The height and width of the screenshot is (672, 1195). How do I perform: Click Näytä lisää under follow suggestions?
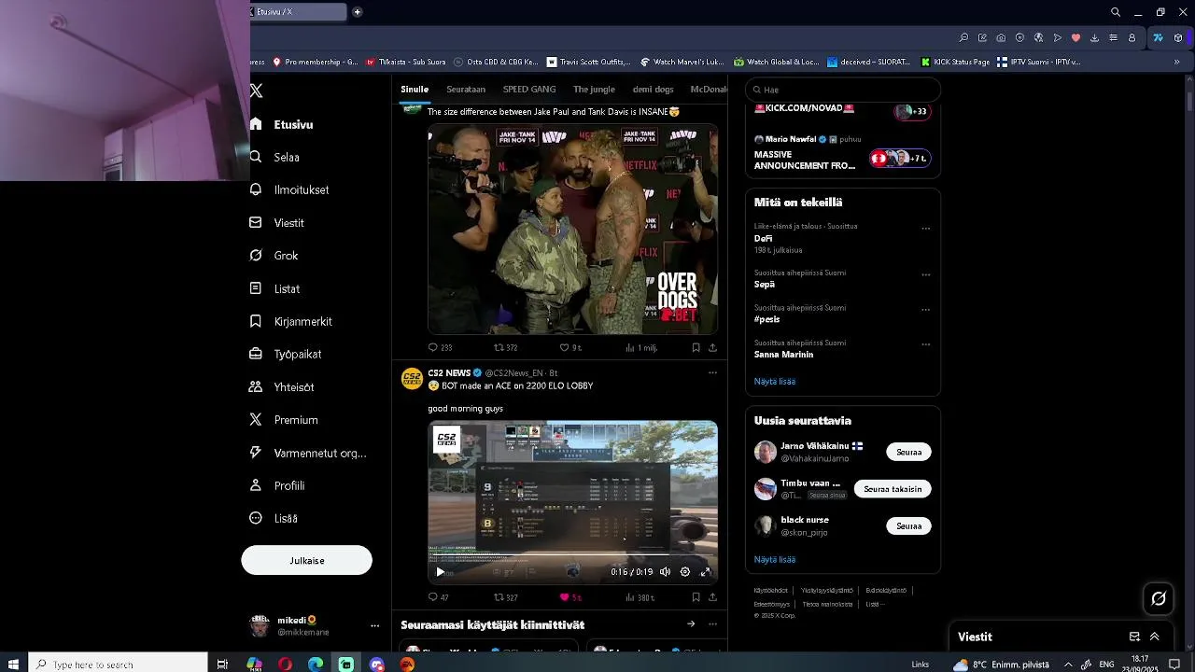[x=775, y=559]
